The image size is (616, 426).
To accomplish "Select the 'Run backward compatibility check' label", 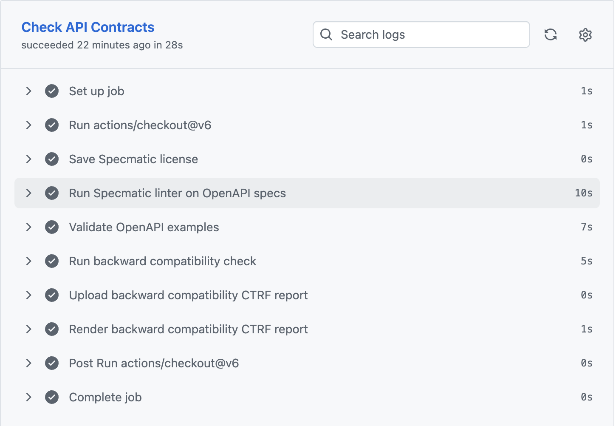I will tap(162, 261).
